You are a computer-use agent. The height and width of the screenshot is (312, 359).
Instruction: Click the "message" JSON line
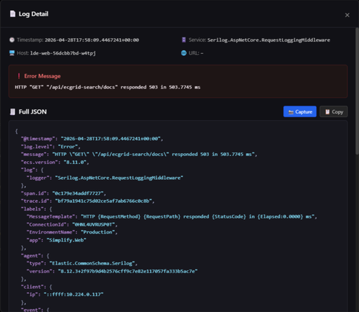coord(139,155)
